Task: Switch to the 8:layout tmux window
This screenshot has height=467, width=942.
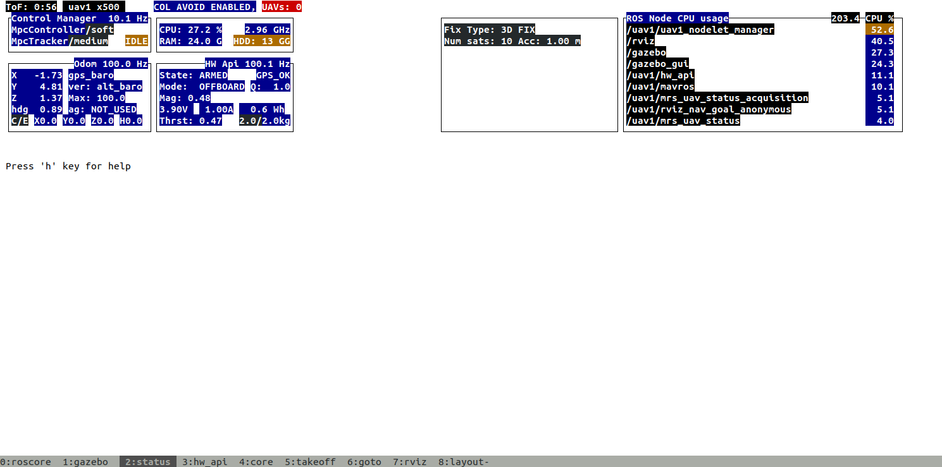Action: (x=464, y=462)
